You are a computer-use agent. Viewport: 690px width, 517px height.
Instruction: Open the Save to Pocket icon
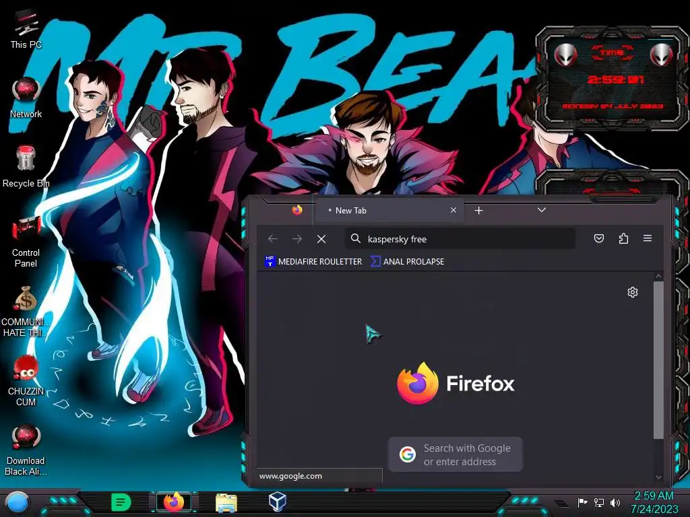[x=599, y=238]
